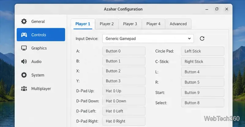Click the General gear icon in sidebar
The height and width of the screenshot is (127, 245).
[x=24, y=21]
